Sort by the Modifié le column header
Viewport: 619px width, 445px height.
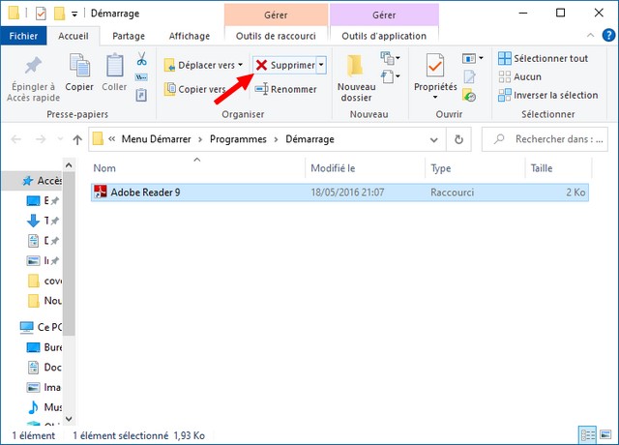pos(366,168)
